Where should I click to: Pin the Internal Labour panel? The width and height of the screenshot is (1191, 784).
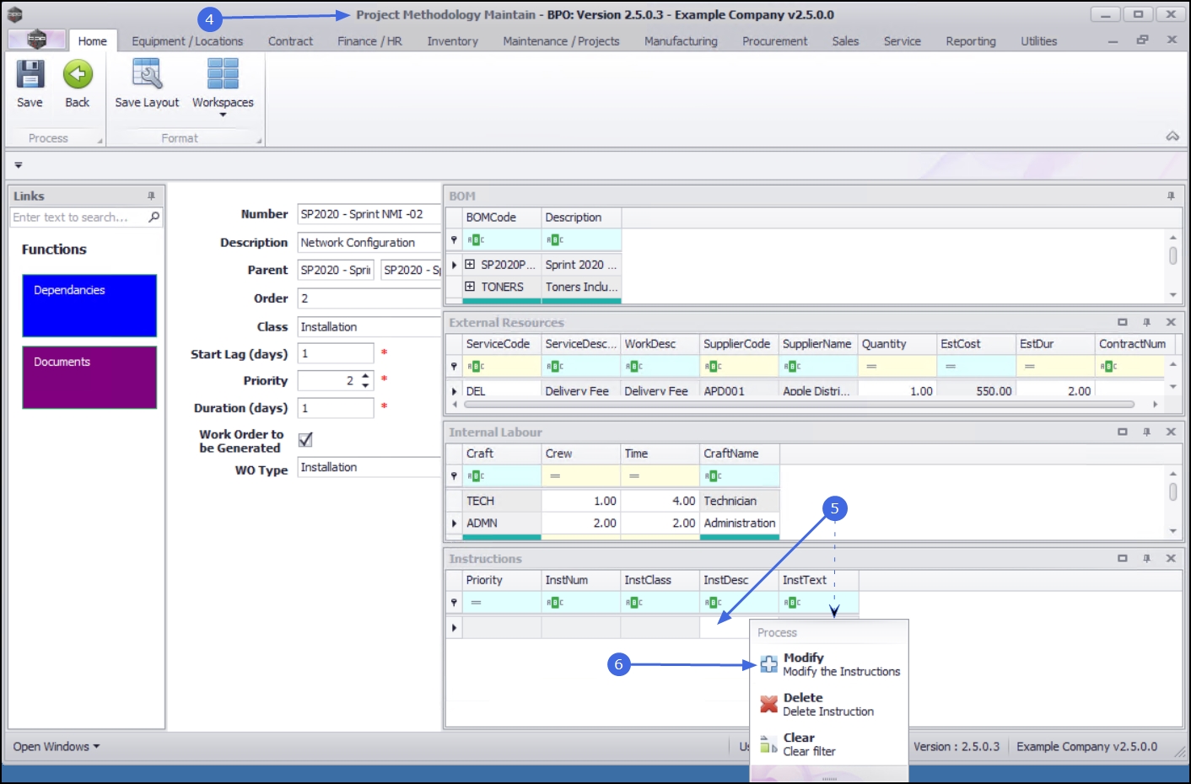click(1146, 432)
